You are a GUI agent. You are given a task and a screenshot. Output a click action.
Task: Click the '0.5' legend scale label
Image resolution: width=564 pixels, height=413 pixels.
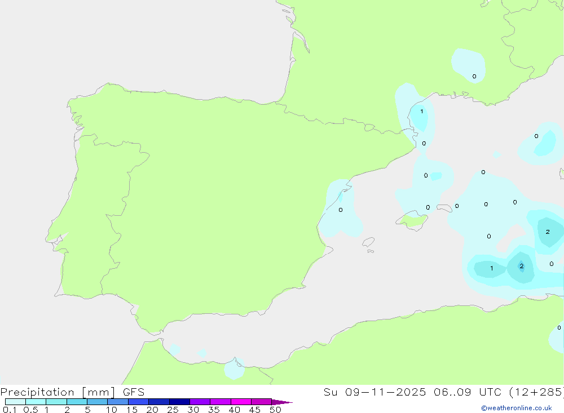(x=30, y=410)
